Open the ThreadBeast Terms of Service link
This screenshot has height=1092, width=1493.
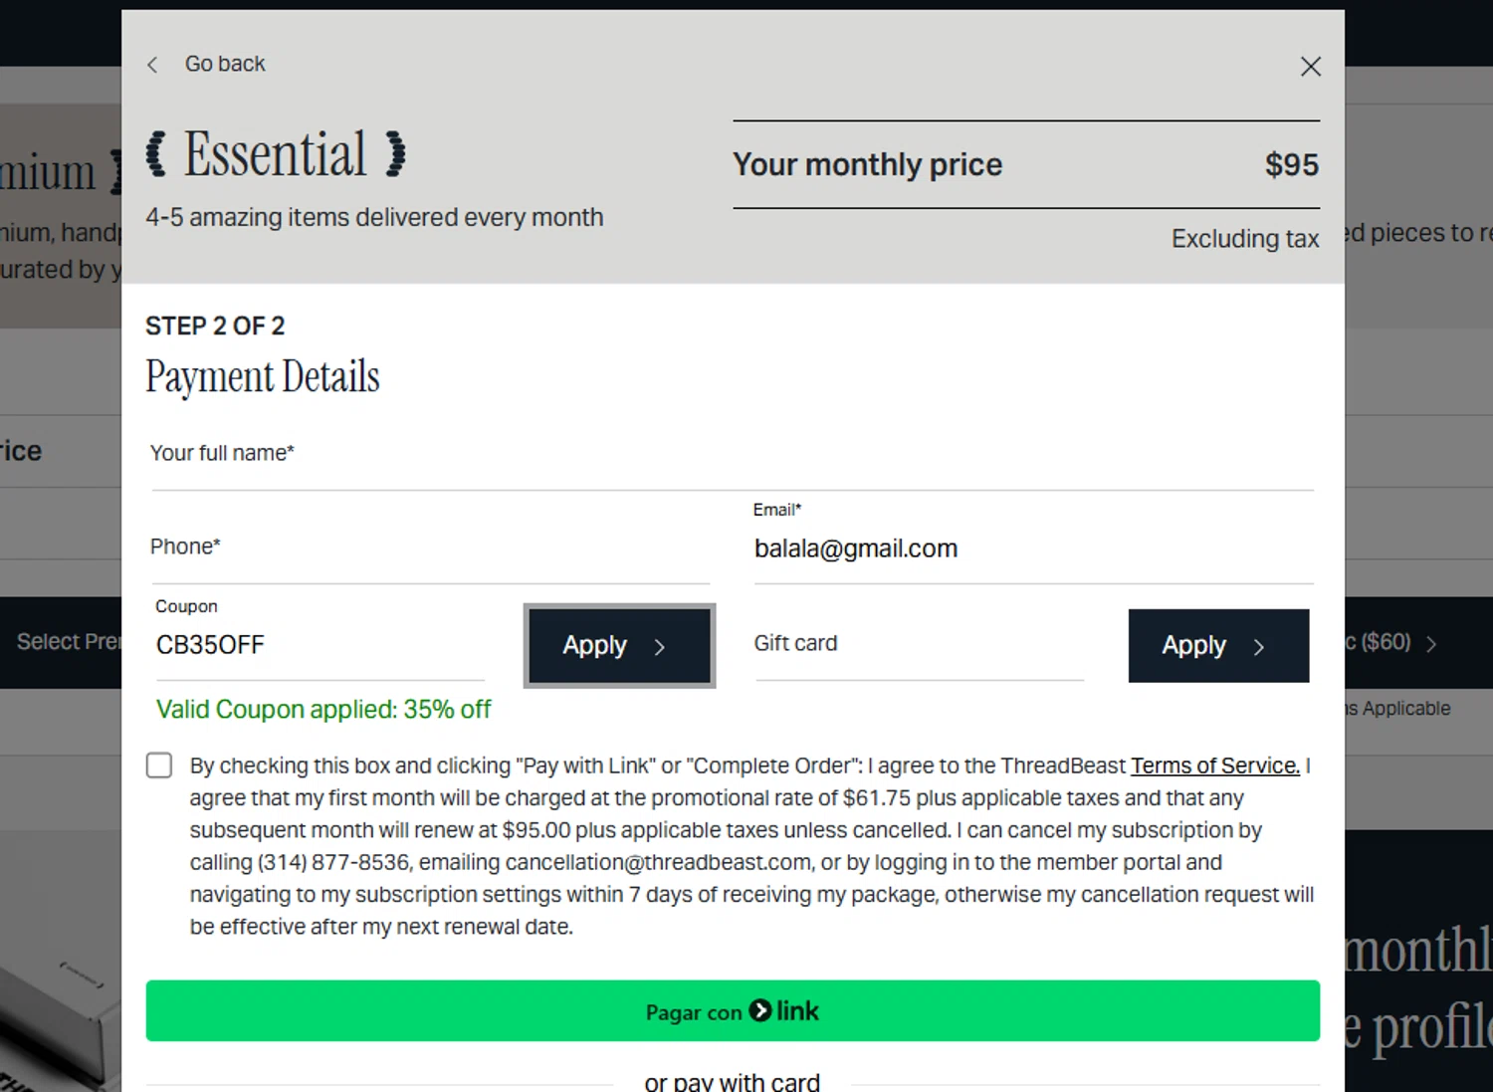1214,765
